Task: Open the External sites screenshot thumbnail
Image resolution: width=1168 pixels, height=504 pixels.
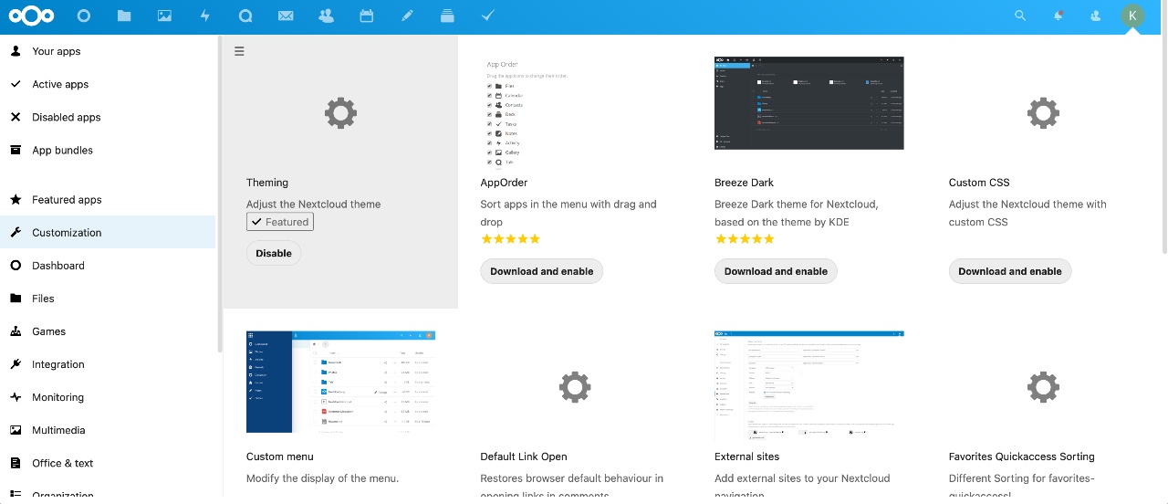Action: pyautogui.click(x=809, y=385)
